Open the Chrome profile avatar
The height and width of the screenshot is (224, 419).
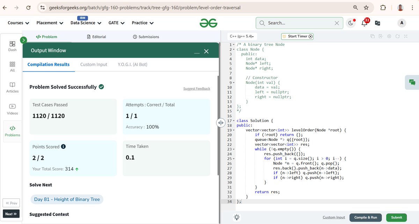[x=401, y=7]
